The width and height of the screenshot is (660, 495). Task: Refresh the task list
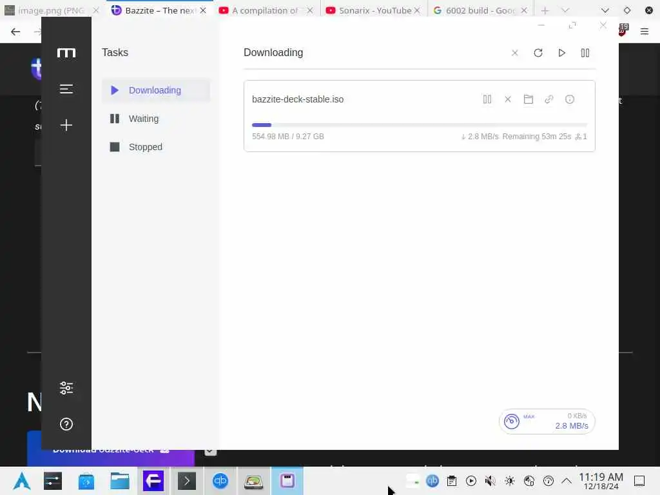[538, 53]
